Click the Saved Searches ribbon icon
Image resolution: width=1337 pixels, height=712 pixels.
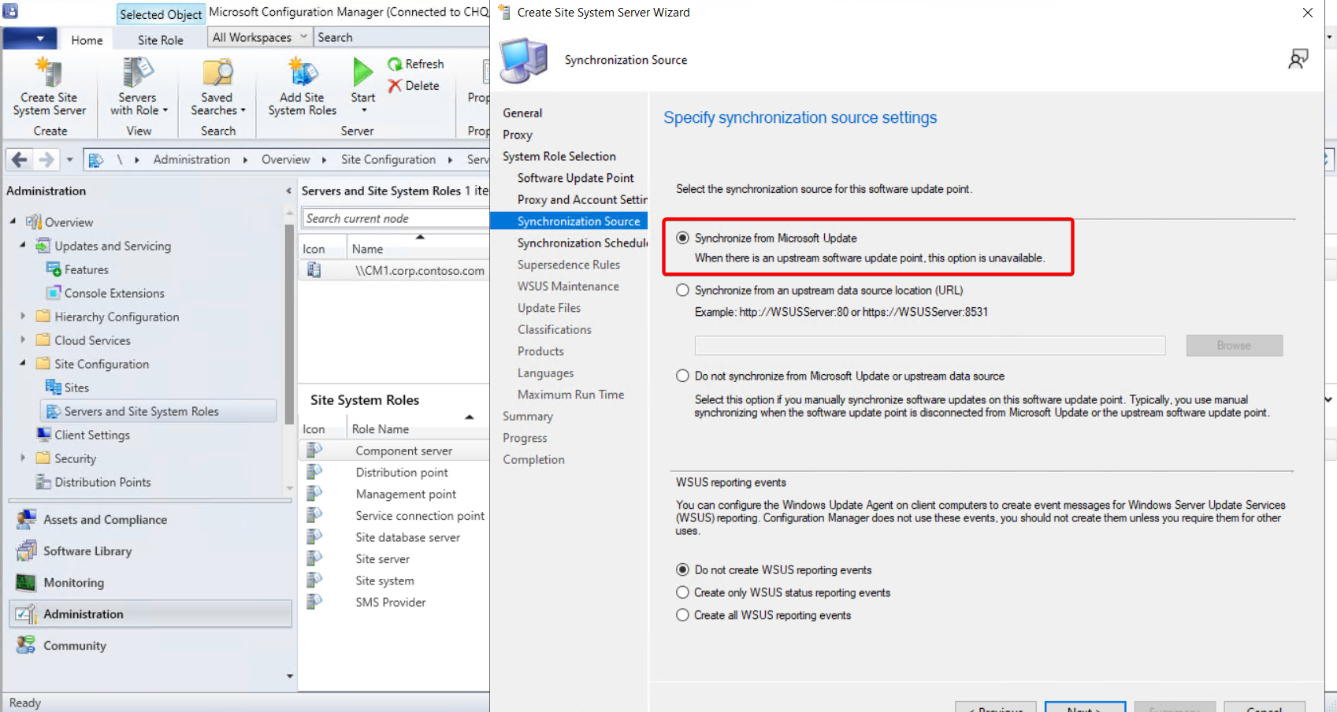coord(217,73)
